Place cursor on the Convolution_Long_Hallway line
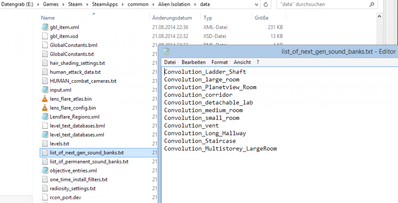 [x=205, y=133]
